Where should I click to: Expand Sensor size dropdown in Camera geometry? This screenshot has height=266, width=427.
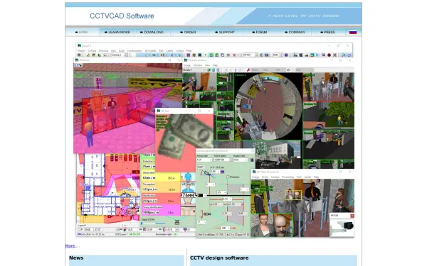[210, 160]
